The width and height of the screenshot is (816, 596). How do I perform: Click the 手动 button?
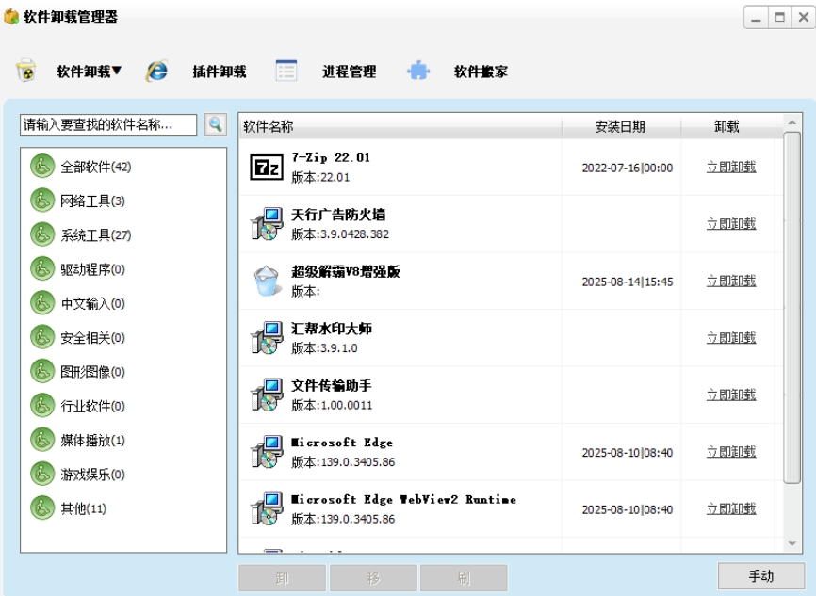[760, 576]
